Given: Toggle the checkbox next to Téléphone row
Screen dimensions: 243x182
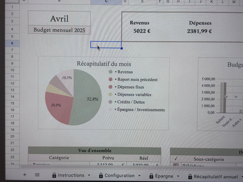Looking at the screenshot, I should (x=176, y=165).
